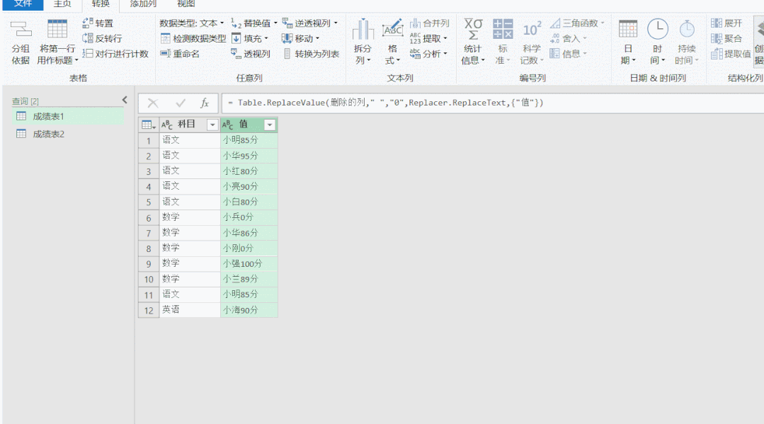The image size is (764, 424).
Task: Select the cell 小兵0分
Action: coord(249,217)
